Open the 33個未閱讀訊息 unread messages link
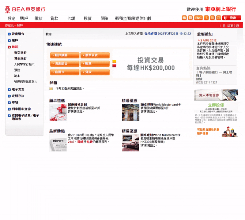Image resolution: width=245 pixels, height=220 pixels. [x=72, y=88]
